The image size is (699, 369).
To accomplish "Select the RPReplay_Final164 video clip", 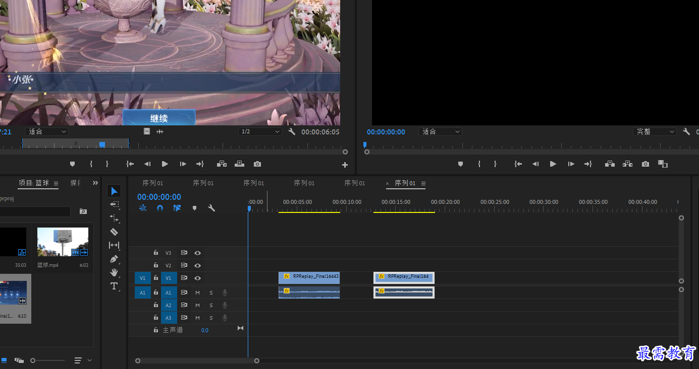I will click(x=404, y=277).
